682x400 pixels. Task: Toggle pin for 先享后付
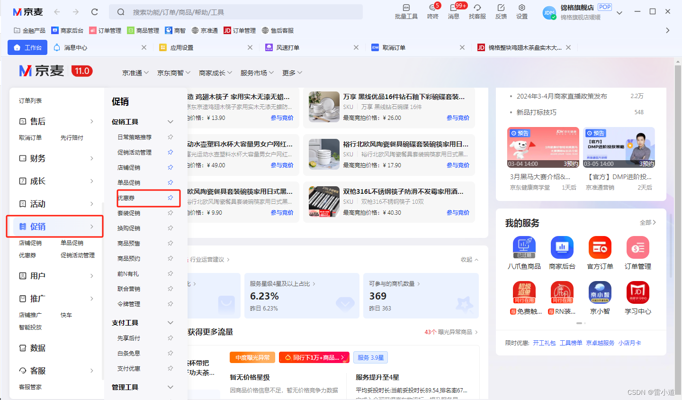pyautogui.click(x=170, y=338)
